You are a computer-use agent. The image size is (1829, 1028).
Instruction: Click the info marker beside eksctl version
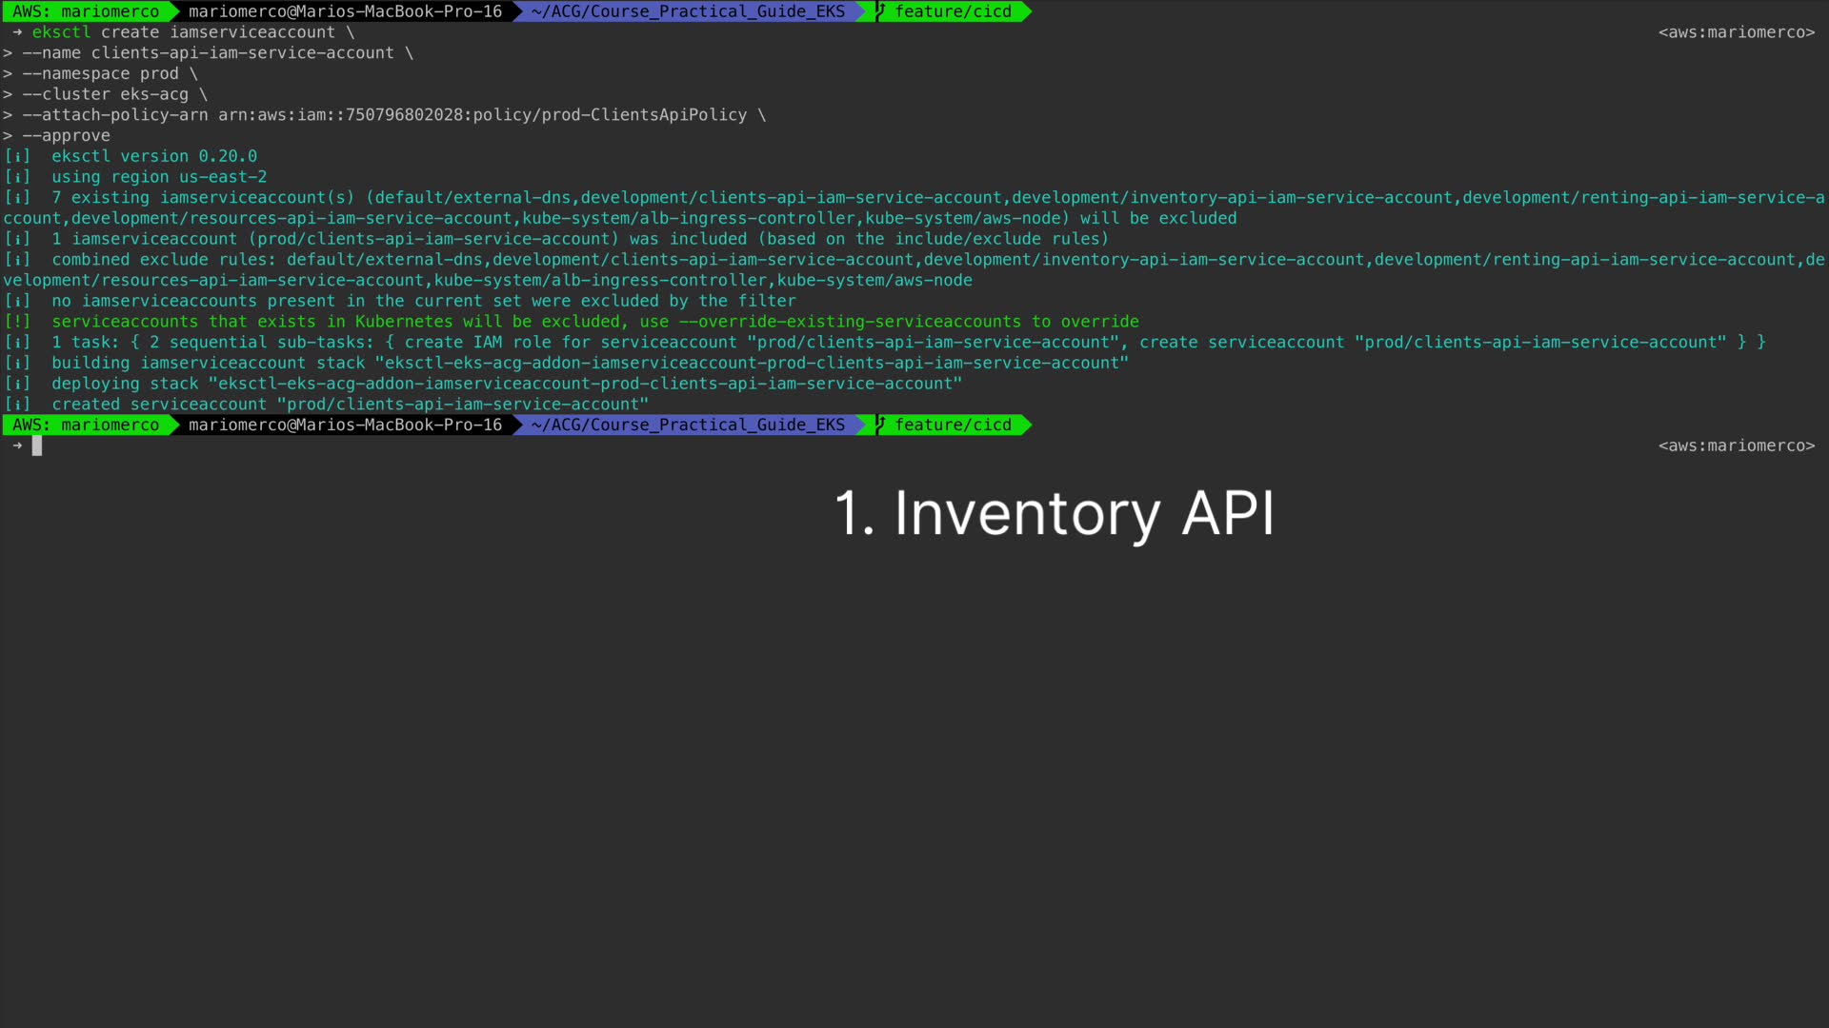click(17, 156)
